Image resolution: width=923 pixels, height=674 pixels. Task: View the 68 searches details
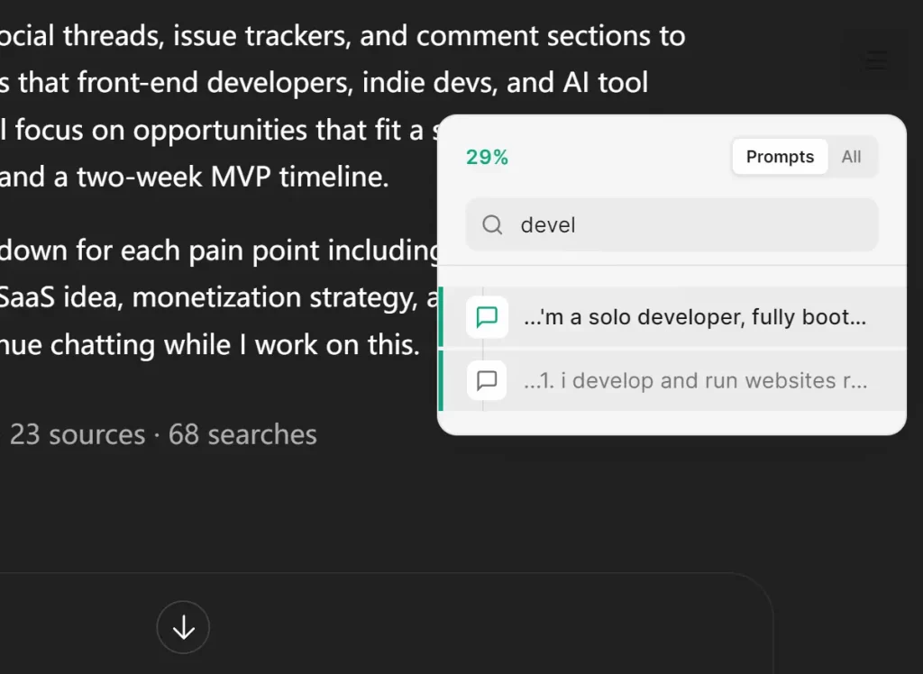(x=242, y=434)
